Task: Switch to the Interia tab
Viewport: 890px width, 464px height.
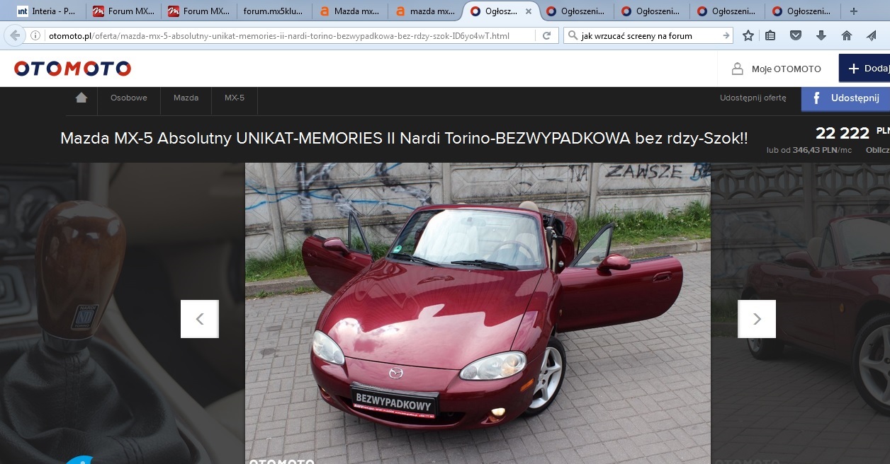Action: coord(47,11)
